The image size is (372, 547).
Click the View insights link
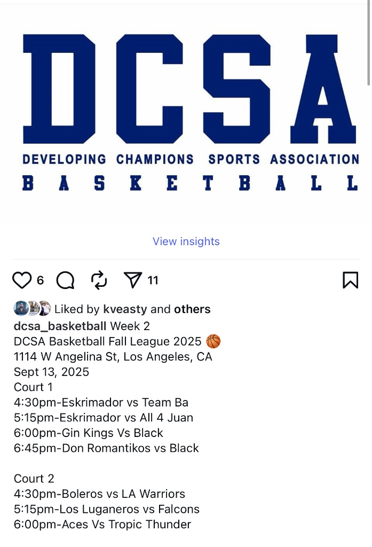186,241
